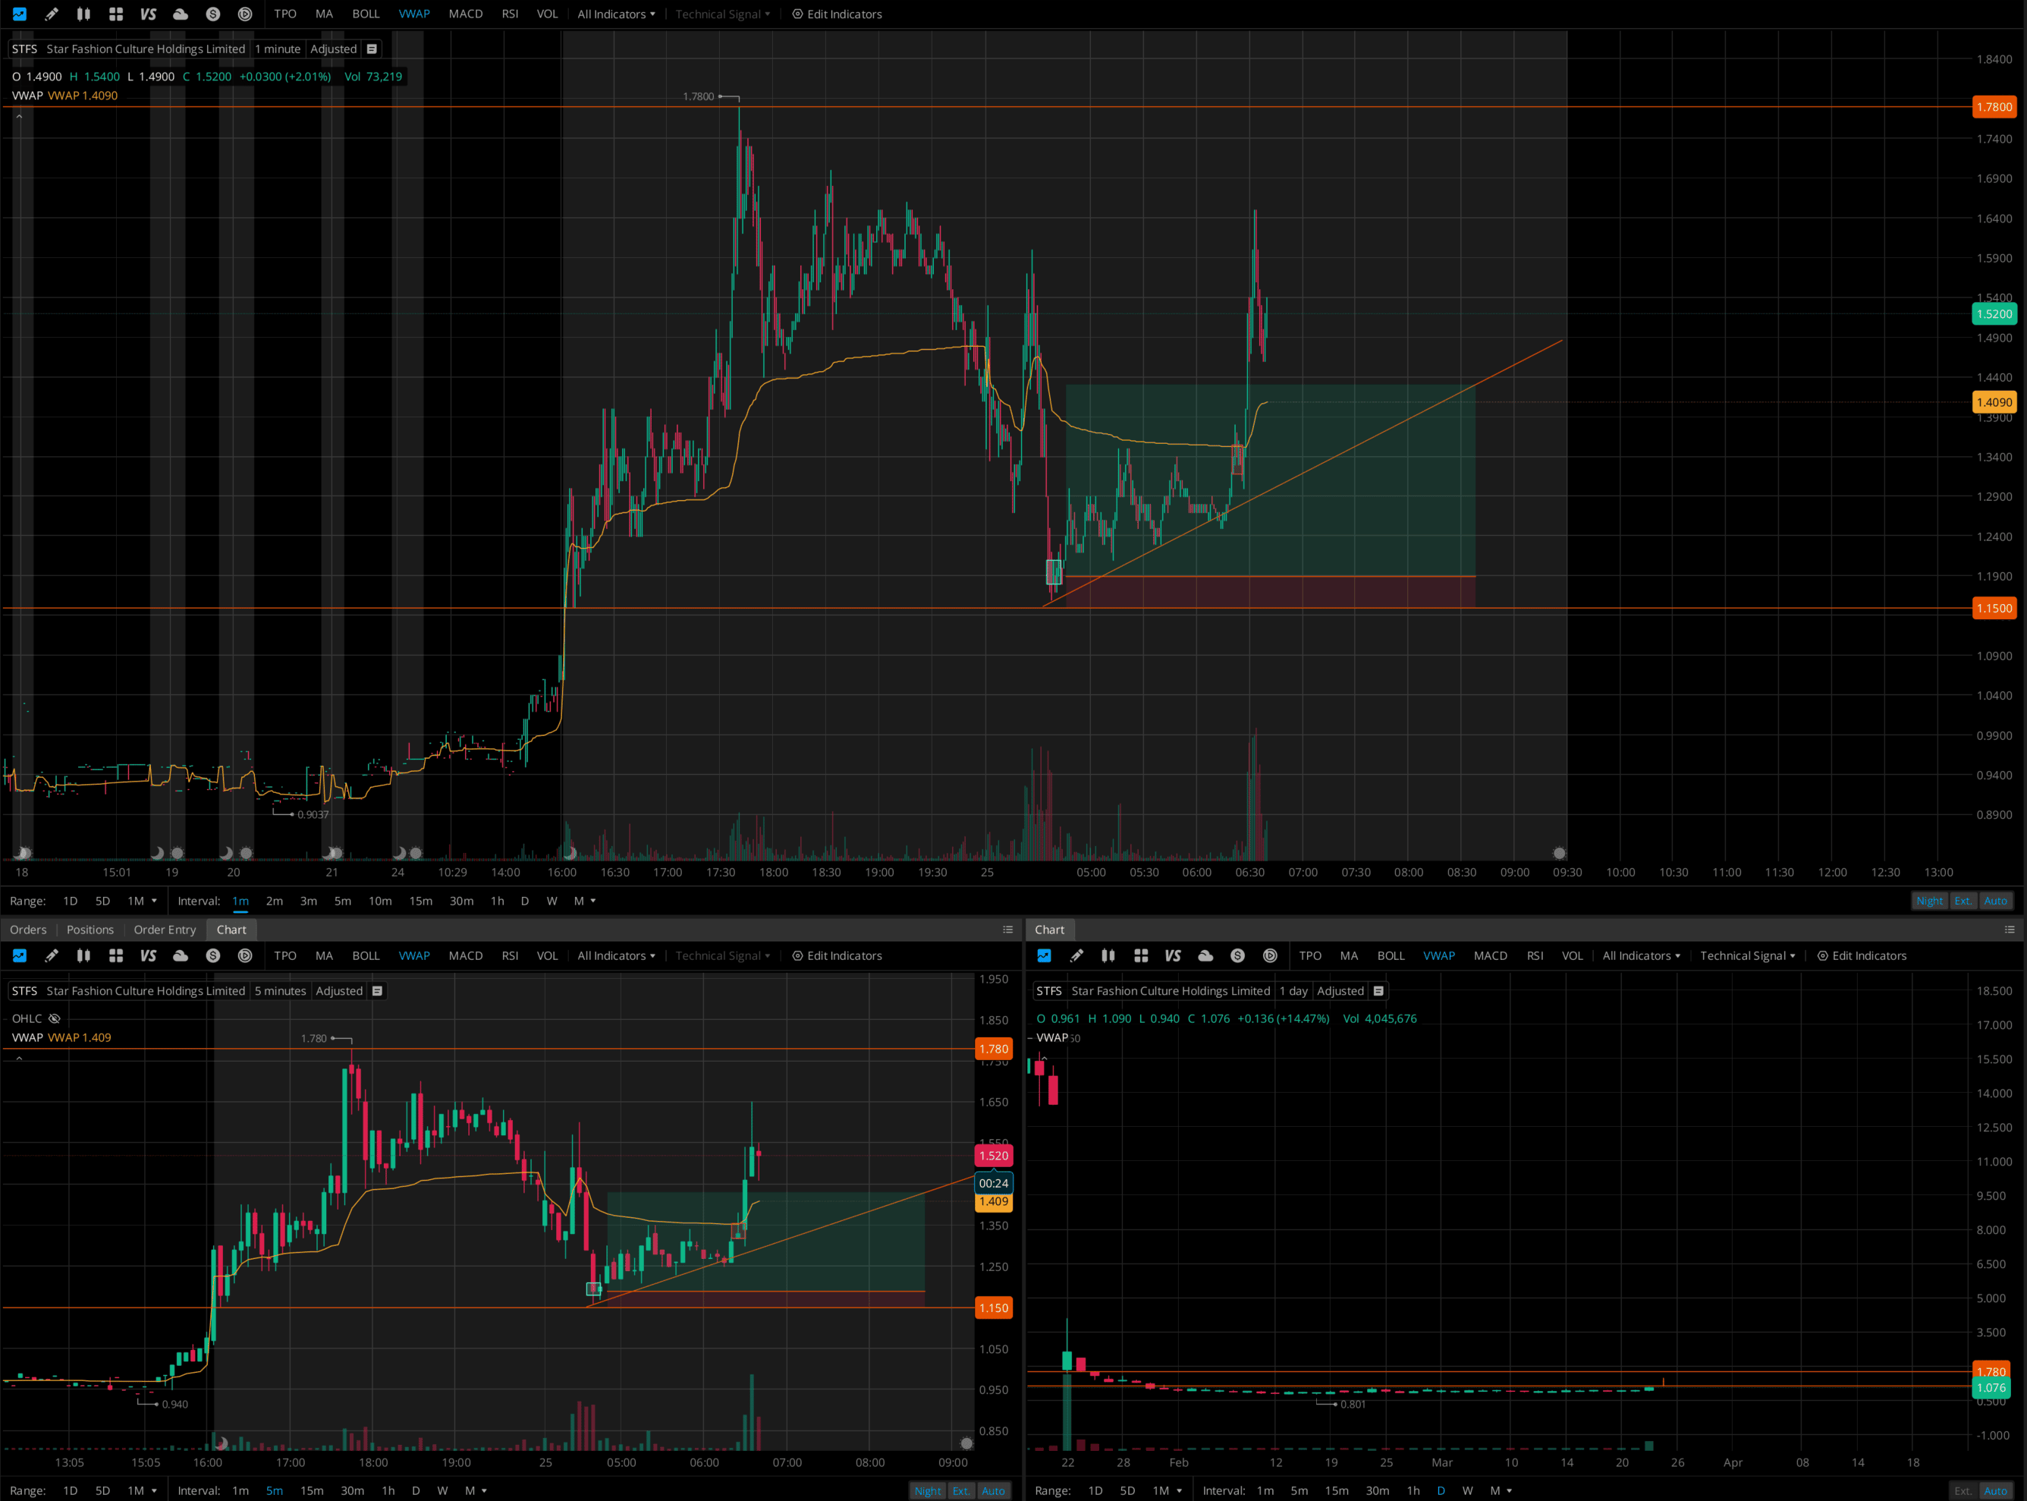The image size is (2027, 1501).
Task: Select the 15m interval in top chart
Action: (x=420, y=901)
